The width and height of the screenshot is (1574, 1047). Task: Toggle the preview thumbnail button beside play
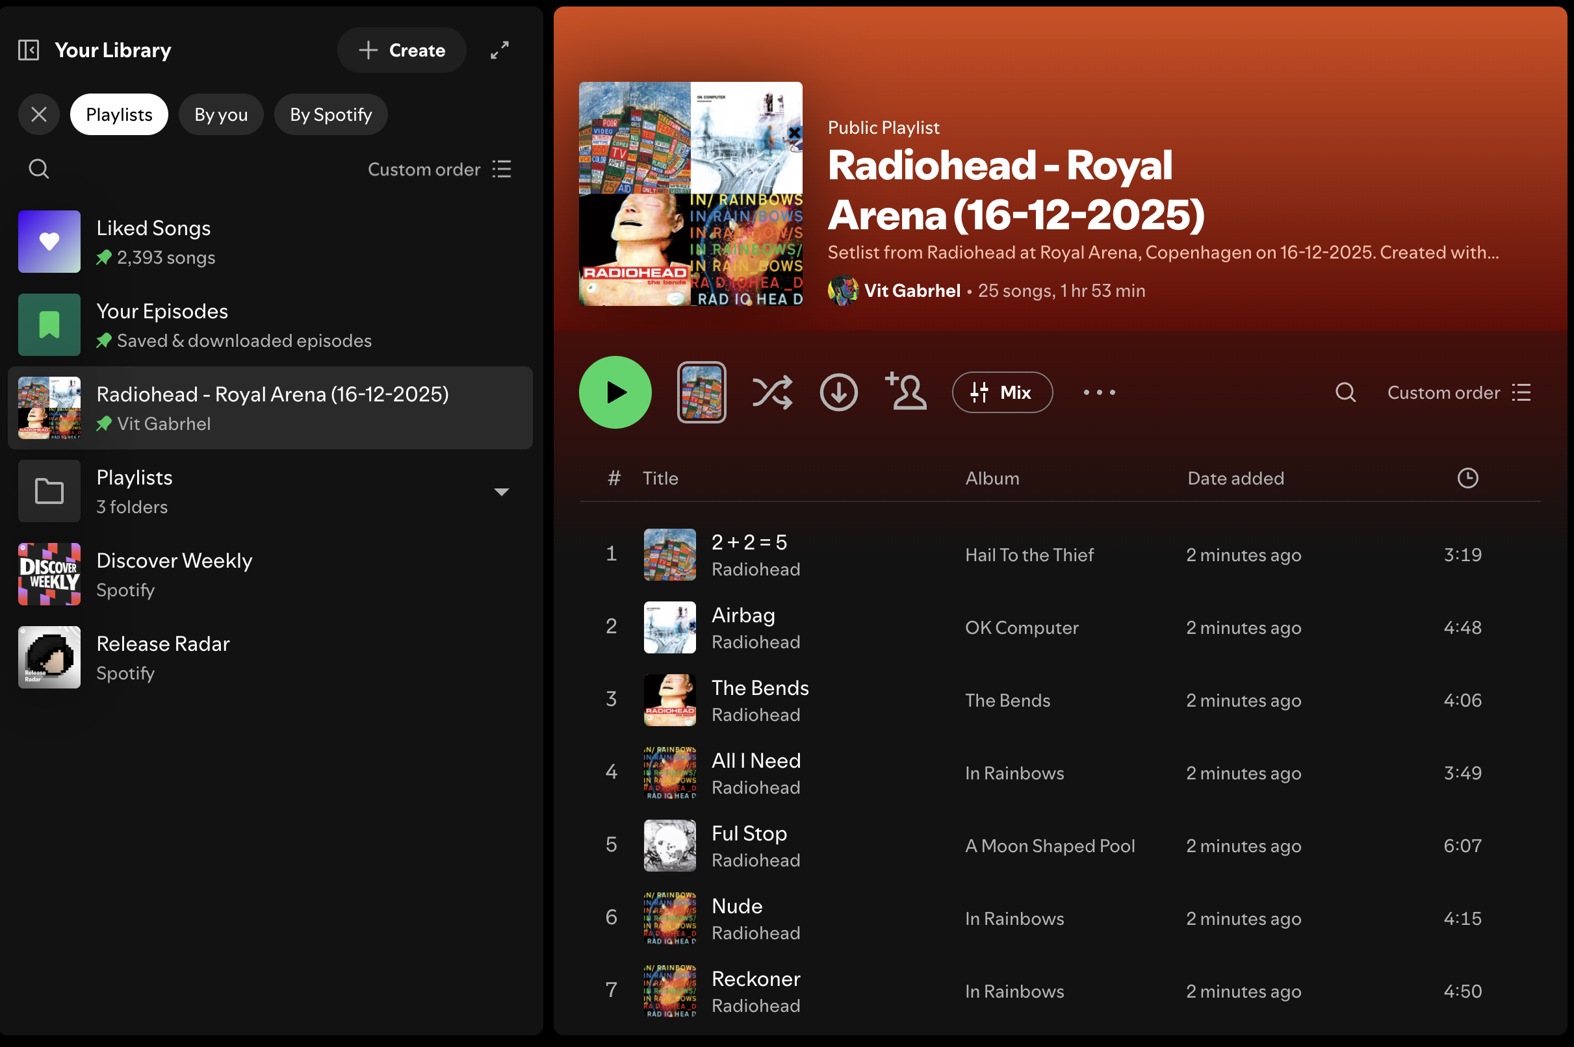pyautogui.click(x=701, y=392)
